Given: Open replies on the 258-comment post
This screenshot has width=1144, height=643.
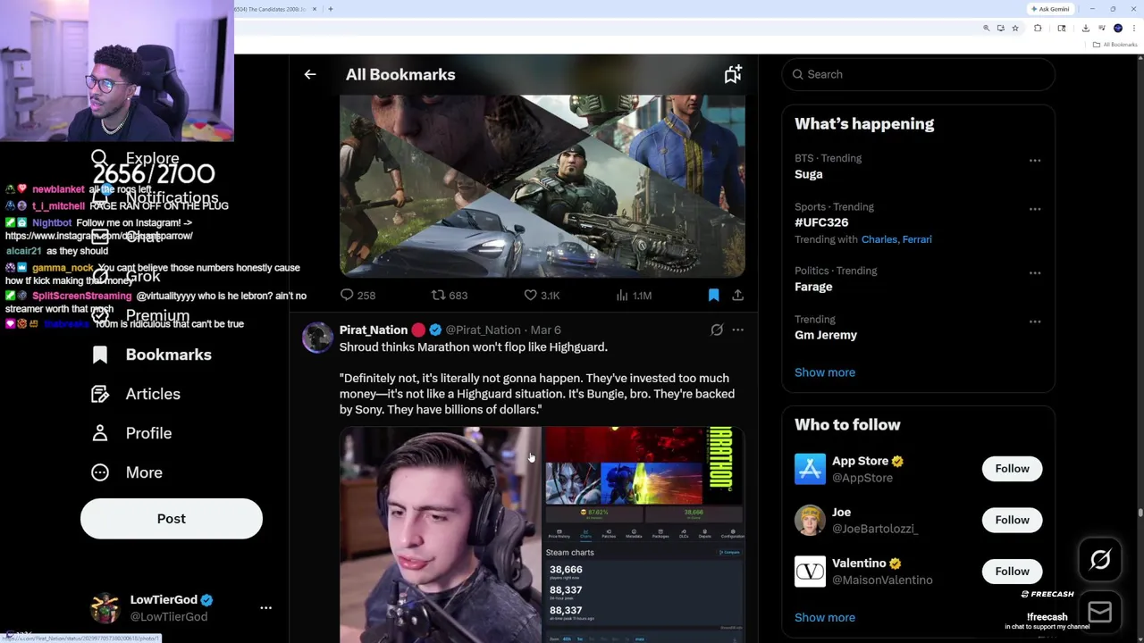Looking at the screenshot, I should [357, 295].
